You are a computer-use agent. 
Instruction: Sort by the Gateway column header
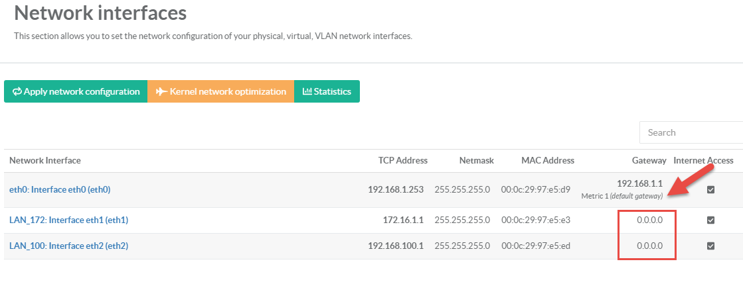click(649, 160)
